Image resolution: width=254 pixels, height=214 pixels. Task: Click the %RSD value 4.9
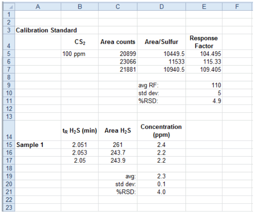204,101
